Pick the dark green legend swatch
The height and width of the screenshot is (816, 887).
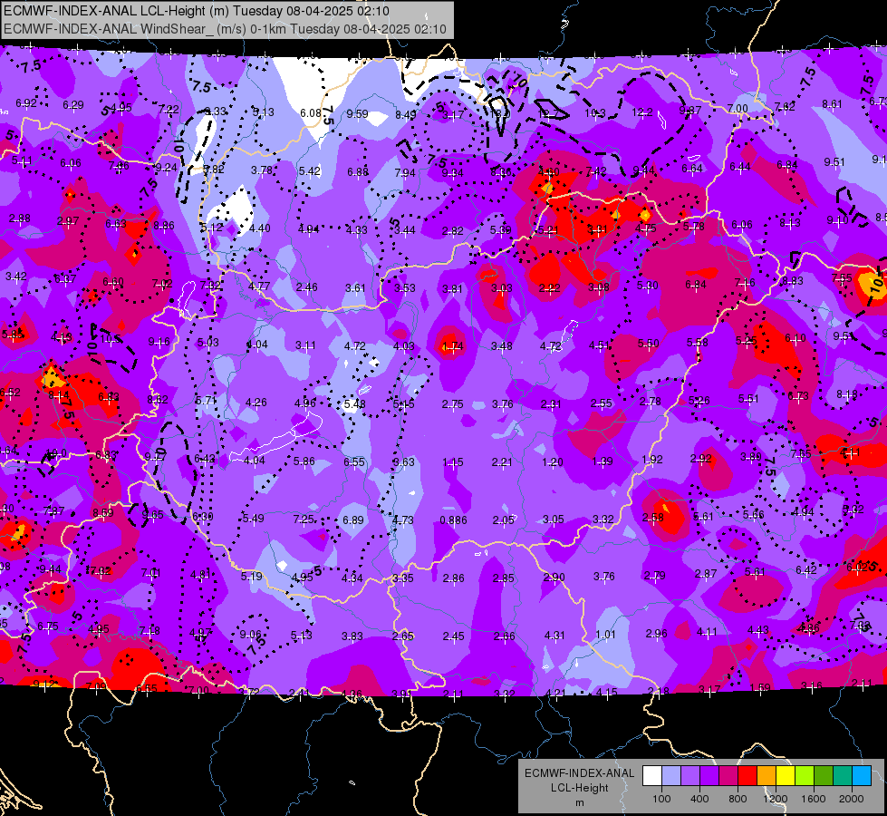(x=823, y=776)
